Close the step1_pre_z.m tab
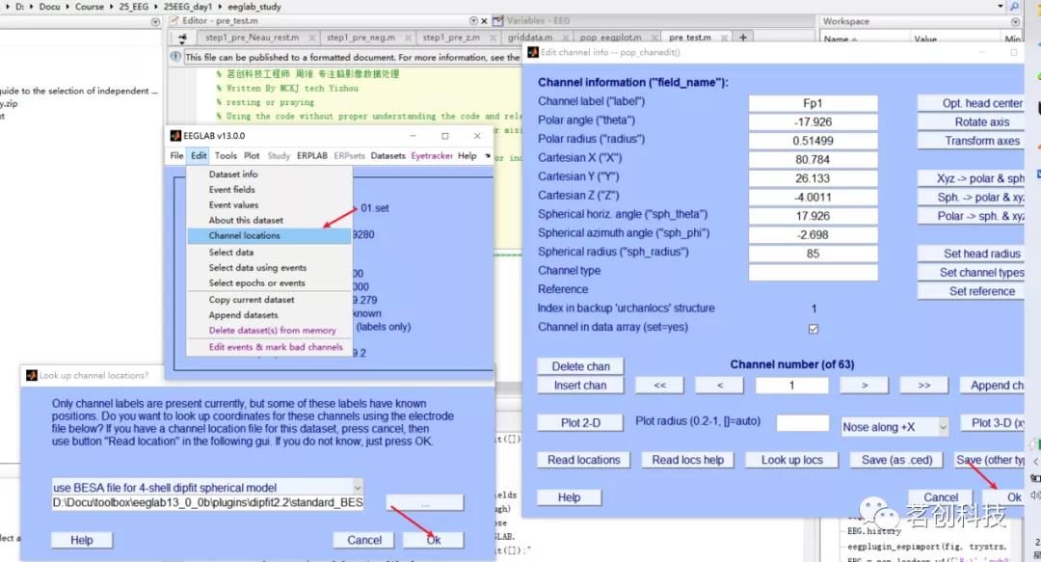 (493, 38)
